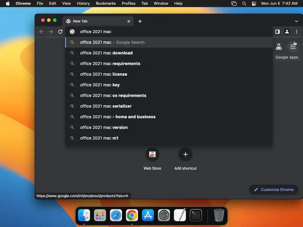Close the New Tab tab
This screenshot has width=303, height=227.
[129, 21]
